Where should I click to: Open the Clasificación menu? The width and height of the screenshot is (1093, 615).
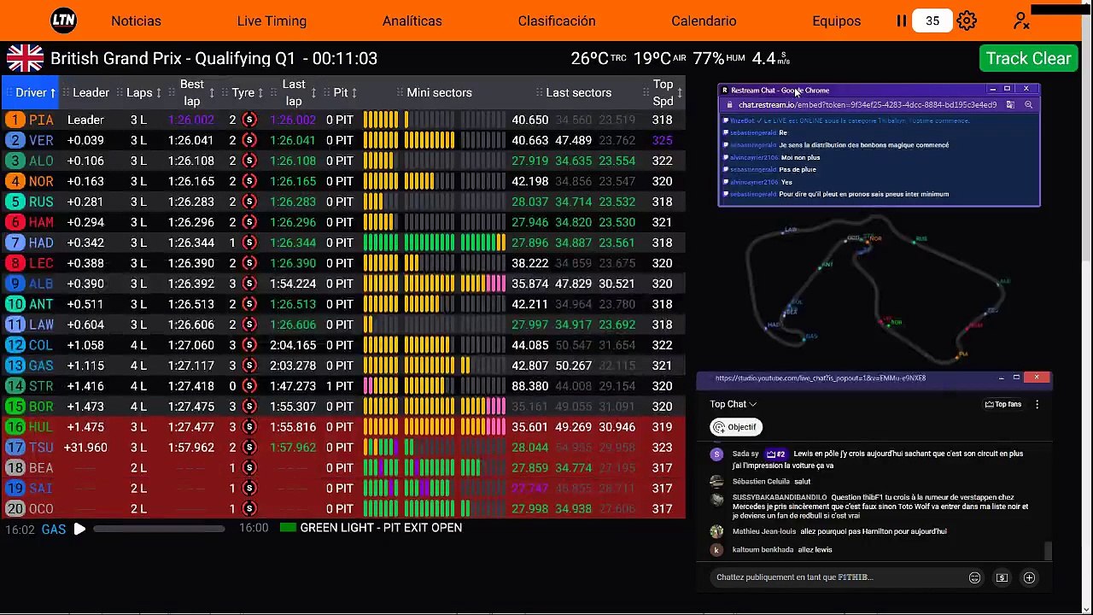coord(557,20)
